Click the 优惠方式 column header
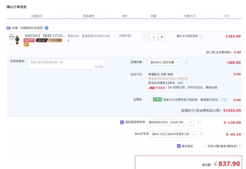The image size is (246, 169). [x=189, y=16]
